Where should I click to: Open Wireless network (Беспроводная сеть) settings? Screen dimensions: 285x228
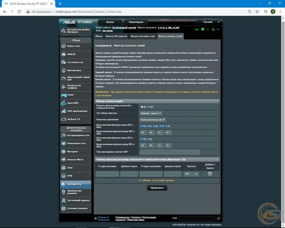tap(76, 135)
